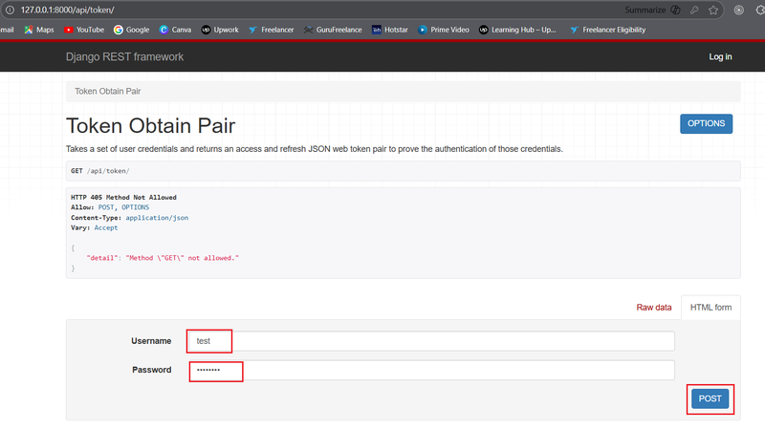Screen dimensions: 765x429
Task: Click Django REST framework brand link
Action: [125, 56]
